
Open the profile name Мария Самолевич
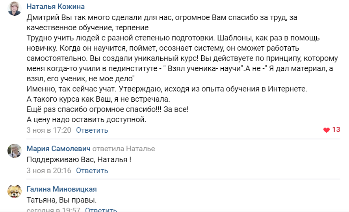click(59, 148)
